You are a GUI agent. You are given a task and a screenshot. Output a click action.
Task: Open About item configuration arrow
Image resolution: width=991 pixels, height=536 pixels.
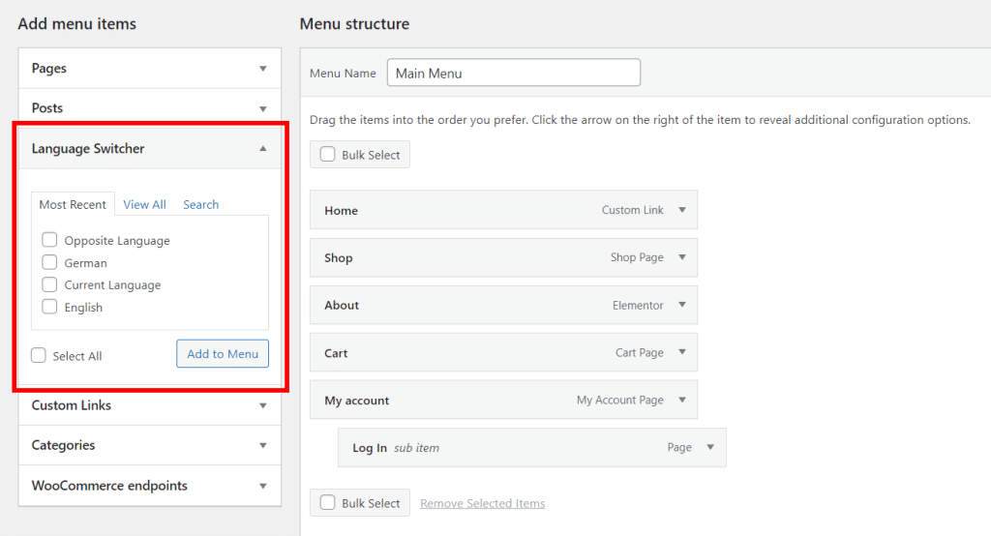[x=682, y=305]
